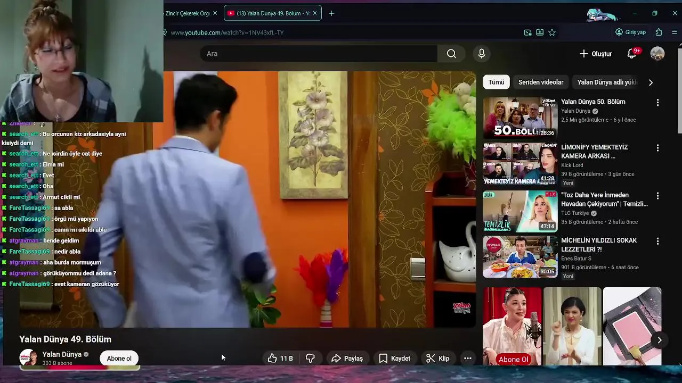Open options menu for MİCHELİN video

tap(657, 241)
